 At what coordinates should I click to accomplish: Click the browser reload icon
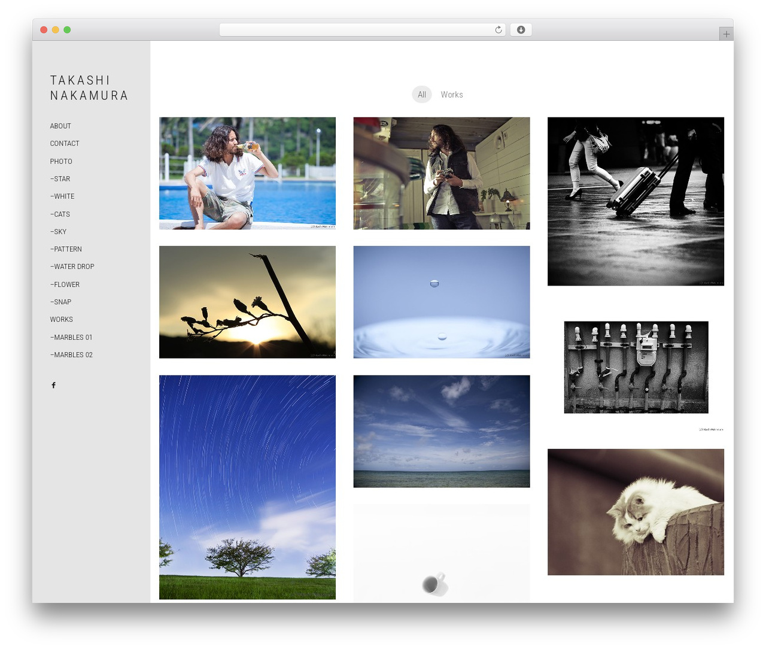tap(498, 30)
